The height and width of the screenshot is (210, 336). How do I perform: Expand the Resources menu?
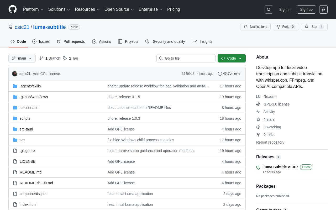(x=87, y=9)
